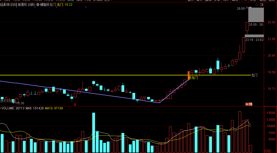Click the VOLUME: 26713 readout
The height and width of the screenshot is (153, 277).
click(x=13, y=108)
